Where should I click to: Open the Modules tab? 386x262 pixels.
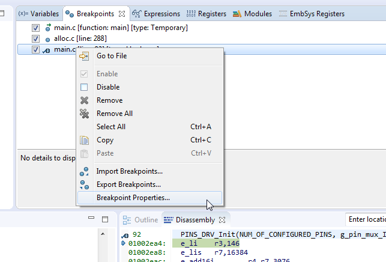click(x=252, y=14)
